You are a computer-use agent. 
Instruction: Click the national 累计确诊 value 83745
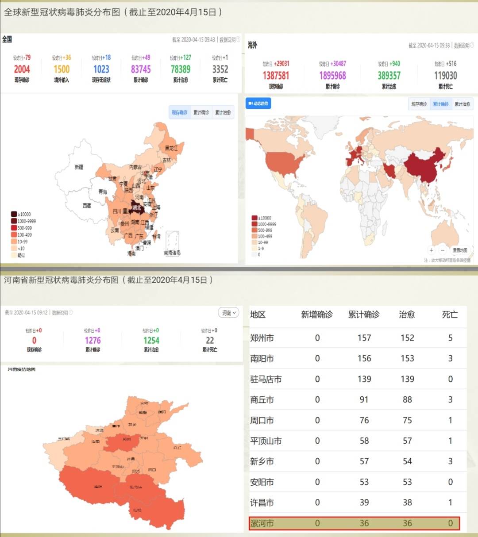(x=141, y=69)
